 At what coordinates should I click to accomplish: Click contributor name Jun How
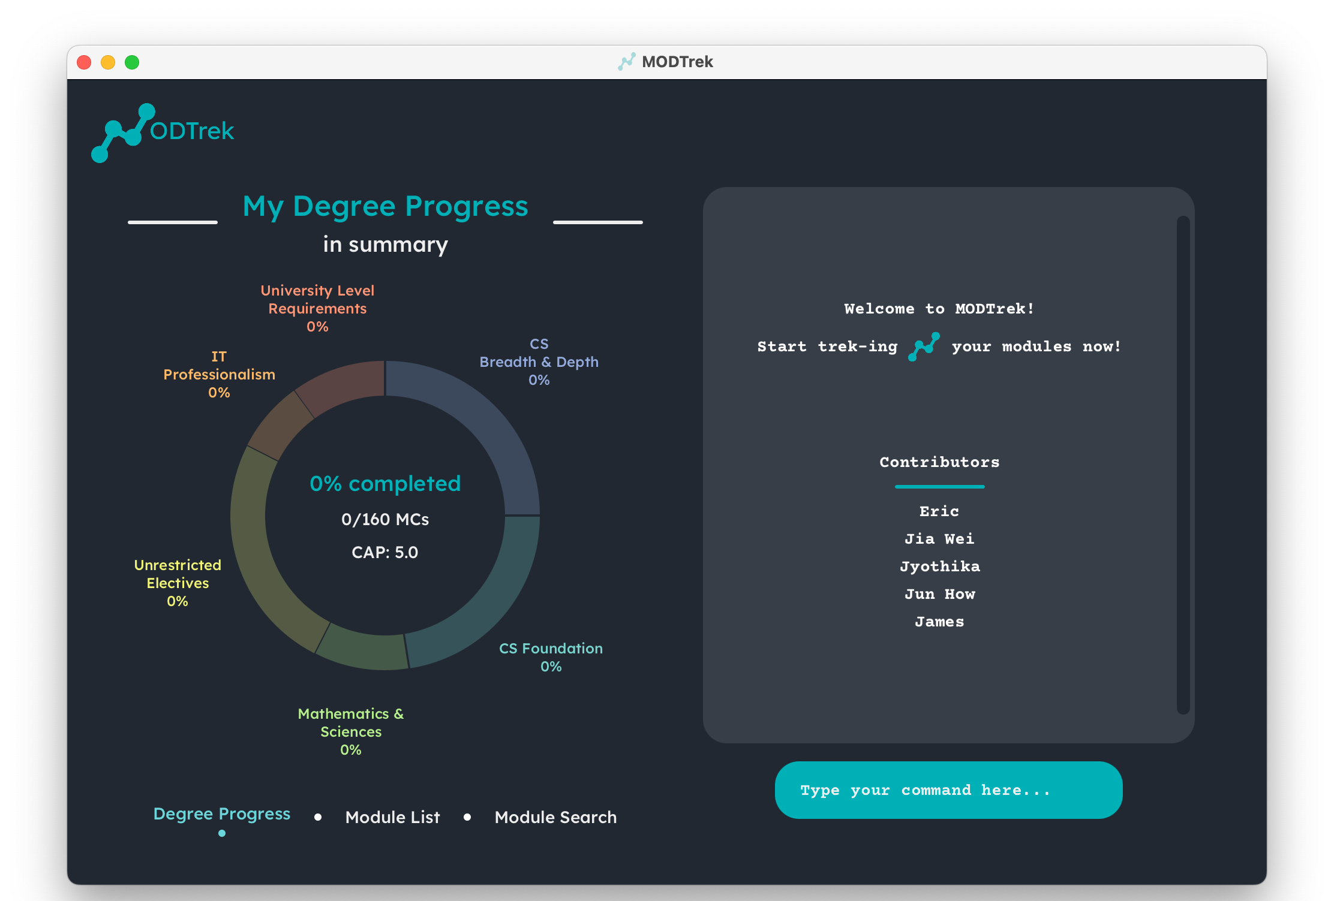(x=939, y=594)
